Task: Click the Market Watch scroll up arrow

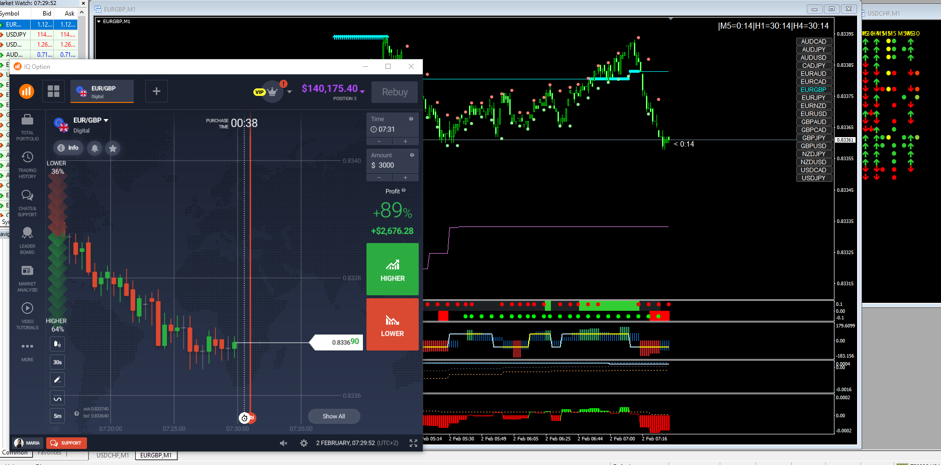Action: (x=81, y=13)
